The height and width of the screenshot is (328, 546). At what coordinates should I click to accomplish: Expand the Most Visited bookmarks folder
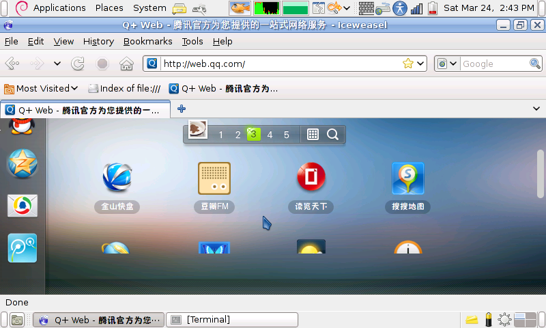[41, 89]
